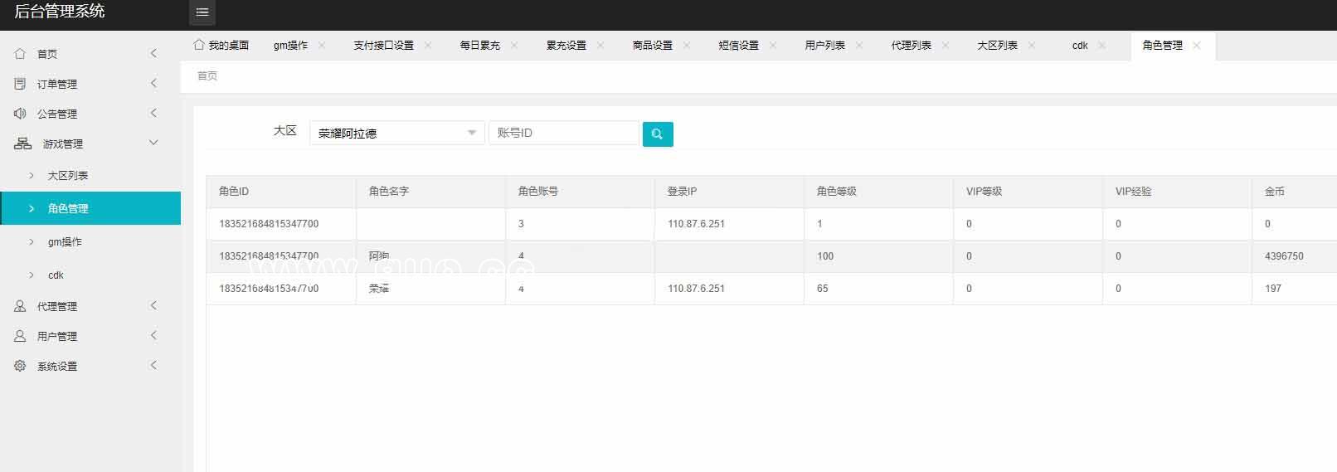Expand the 系统设置 sidebar menu
Image resolution: width=1337 pixels, height=472 pixels.
tap(153, 366)
